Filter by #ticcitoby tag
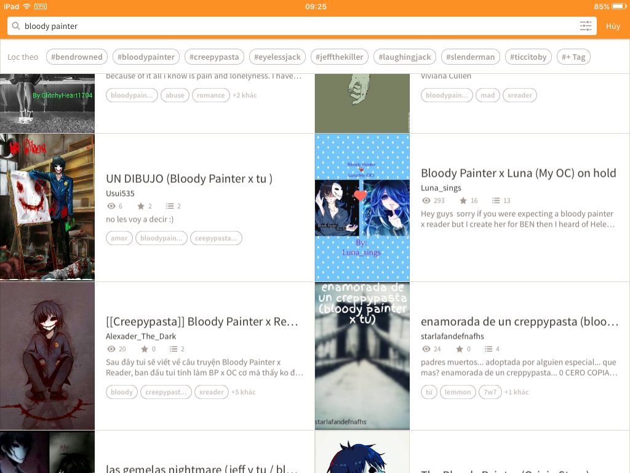 [528, 57]
